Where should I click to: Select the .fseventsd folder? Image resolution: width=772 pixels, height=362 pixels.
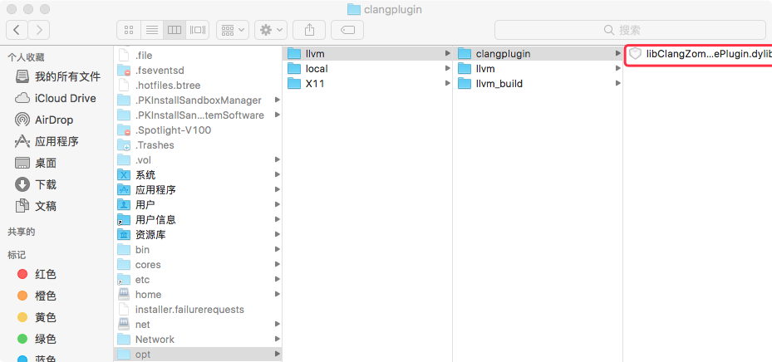click(198, 71)
